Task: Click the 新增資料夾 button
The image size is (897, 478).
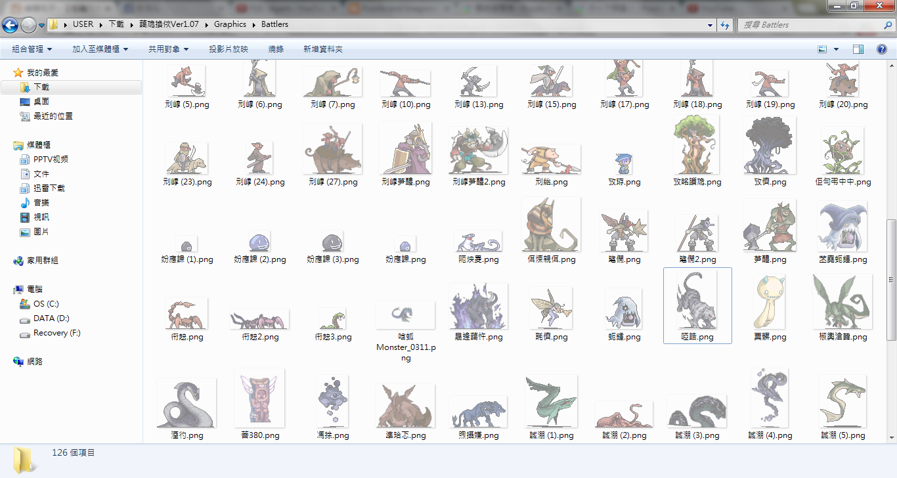Action: click(323, 49)
